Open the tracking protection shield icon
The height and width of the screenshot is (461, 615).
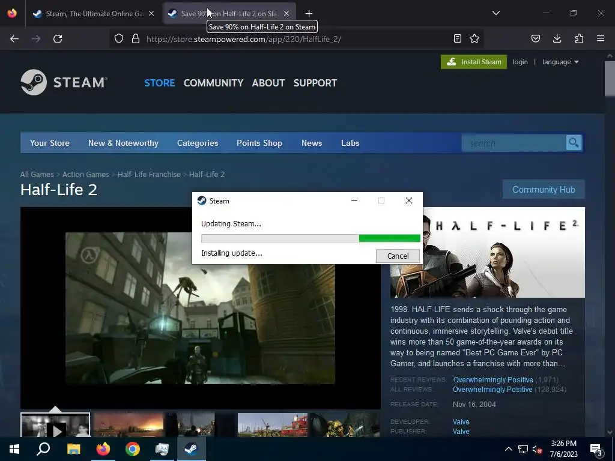119,39
